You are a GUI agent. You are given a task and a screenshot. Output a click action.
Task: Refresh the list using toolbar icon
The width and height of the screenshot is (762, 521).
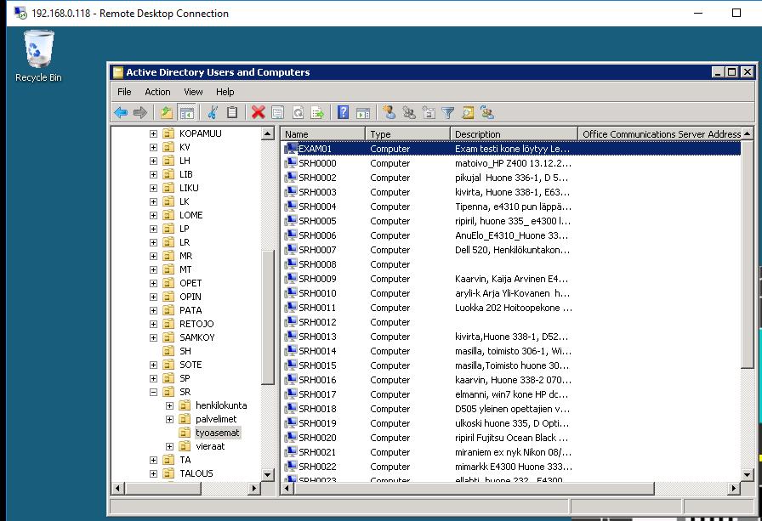click(x=298, y=113)
